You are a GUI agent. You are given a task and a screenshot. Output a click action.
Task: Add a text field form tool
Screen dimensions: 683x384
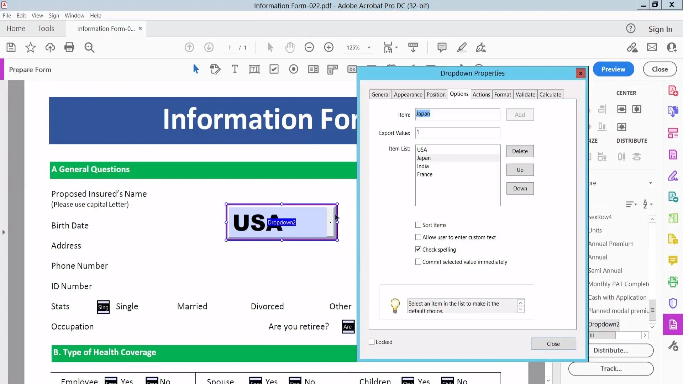pyautogui.click(x=254, y=69)
